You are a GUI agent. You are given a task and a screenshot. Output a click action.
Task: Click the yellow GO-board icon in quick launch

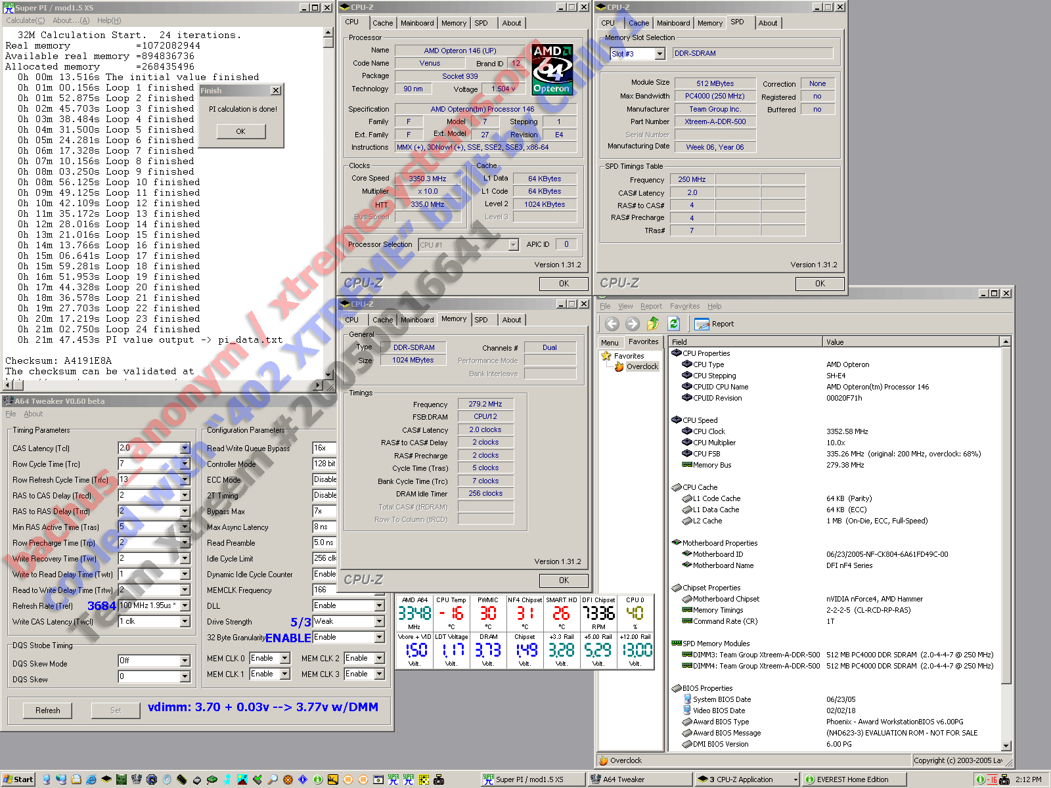(x=424, y=779)
